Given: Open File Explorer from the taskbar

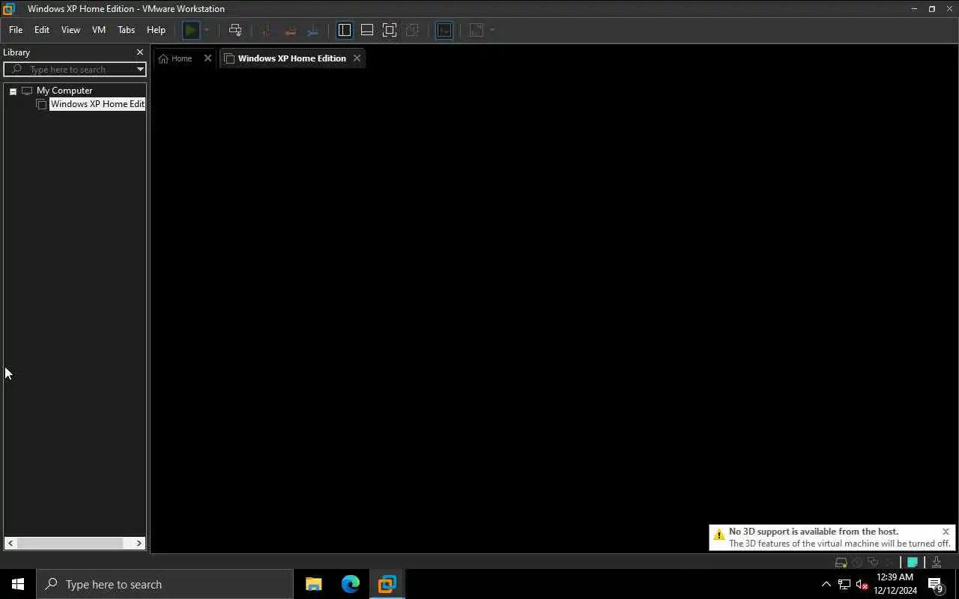Looking at the screenshot, I should point(314,584).
